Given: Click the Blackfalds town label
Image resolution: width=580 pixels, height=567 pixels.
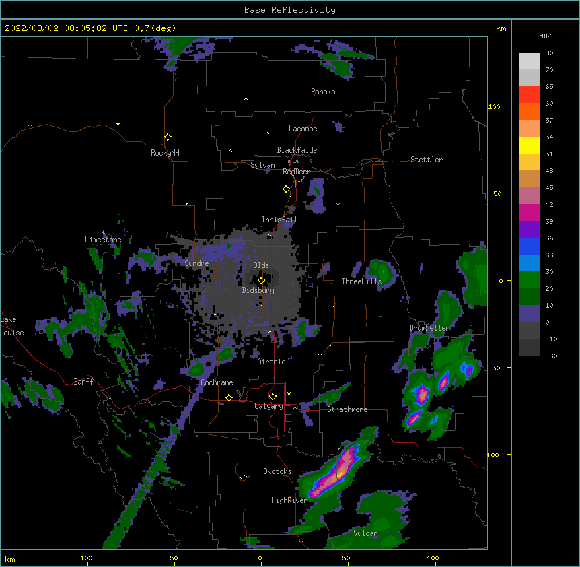Looking at the screenshot, I should coord(297,150).
